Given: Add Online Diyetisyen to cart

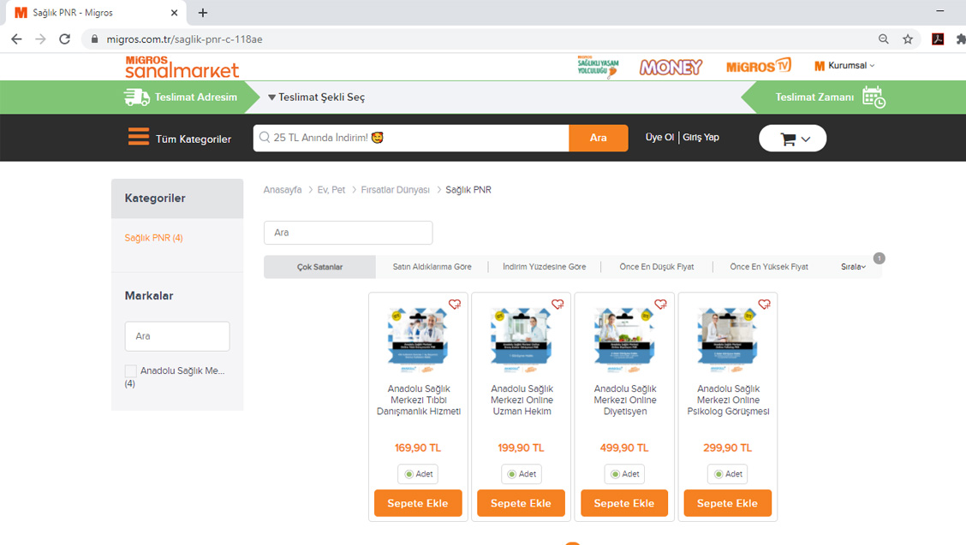Looking at the screenshot, I should coord(624,503).
